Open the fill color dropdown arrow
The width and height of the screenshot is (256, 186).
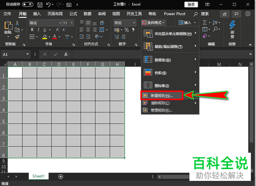tap(49, 37)
